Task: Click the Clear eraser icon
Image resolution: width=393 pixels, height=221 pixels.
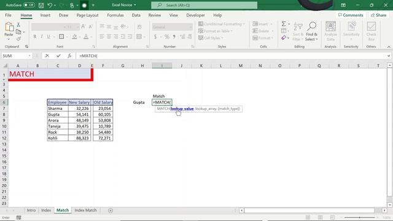Action: point(284,37)
